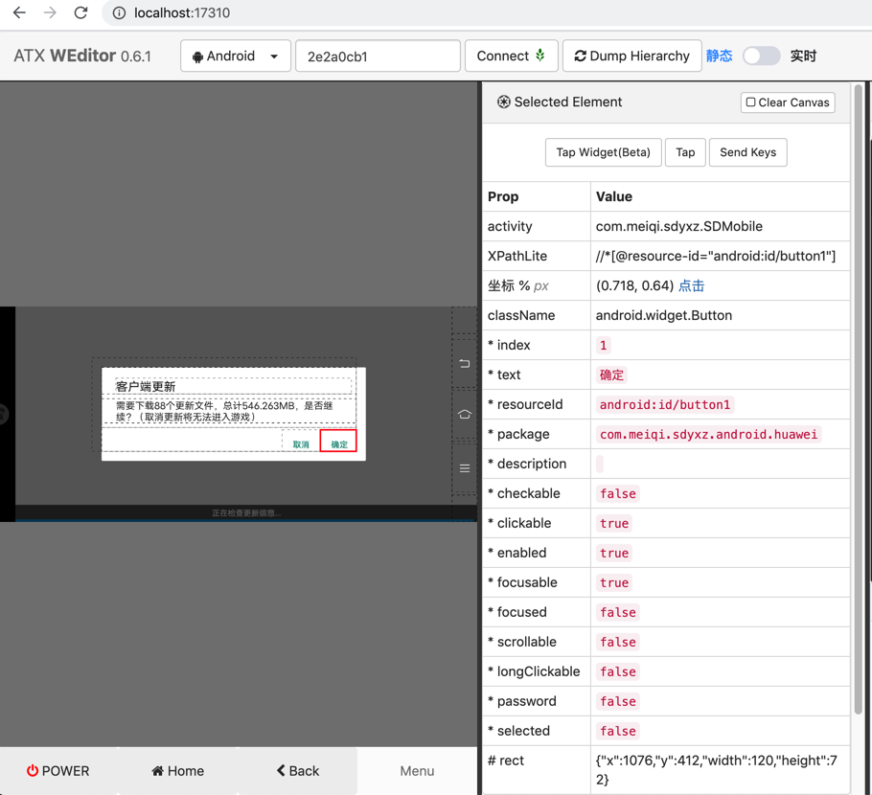Select the checkable value false
The image size is (872, 795).
coord(618,493)
